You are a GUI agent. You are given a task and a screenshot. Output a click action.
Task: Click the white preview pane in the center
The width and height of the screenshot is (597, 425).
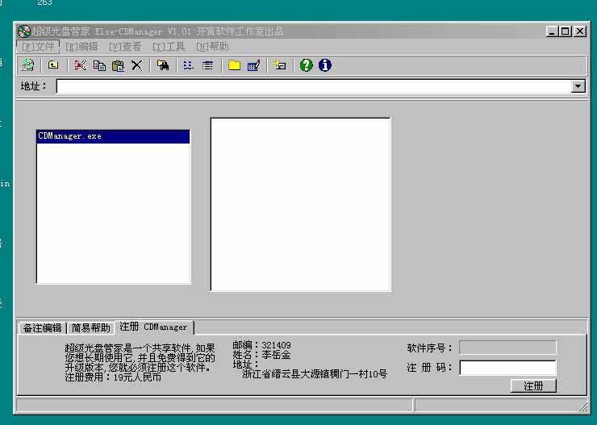pyautogui.click(x=300, y=205)
